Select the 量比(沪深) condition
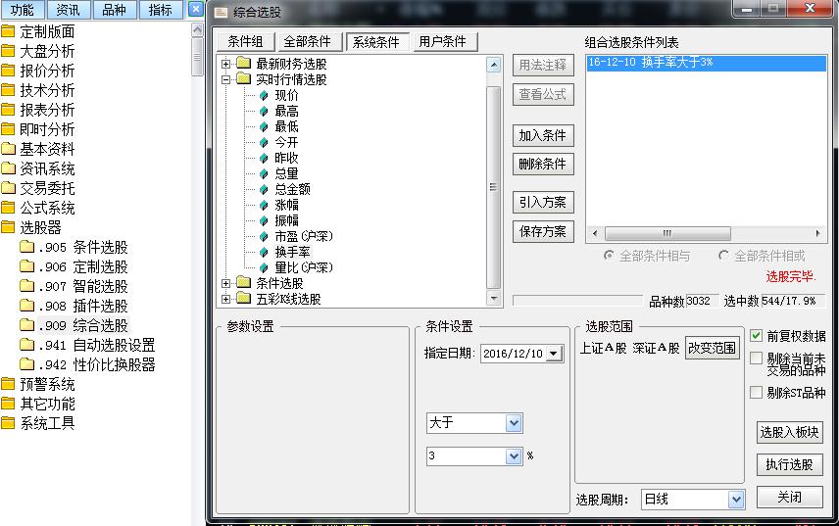Screen dimensions: 839x526 point(304,267)
